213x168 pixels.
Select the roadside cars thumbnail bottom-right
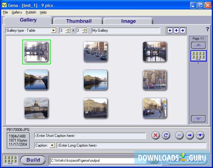(155, 108)
